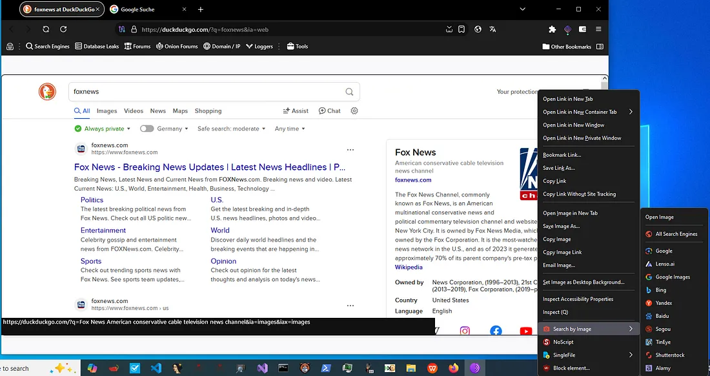Open the Assist feature

coord(295,110)
